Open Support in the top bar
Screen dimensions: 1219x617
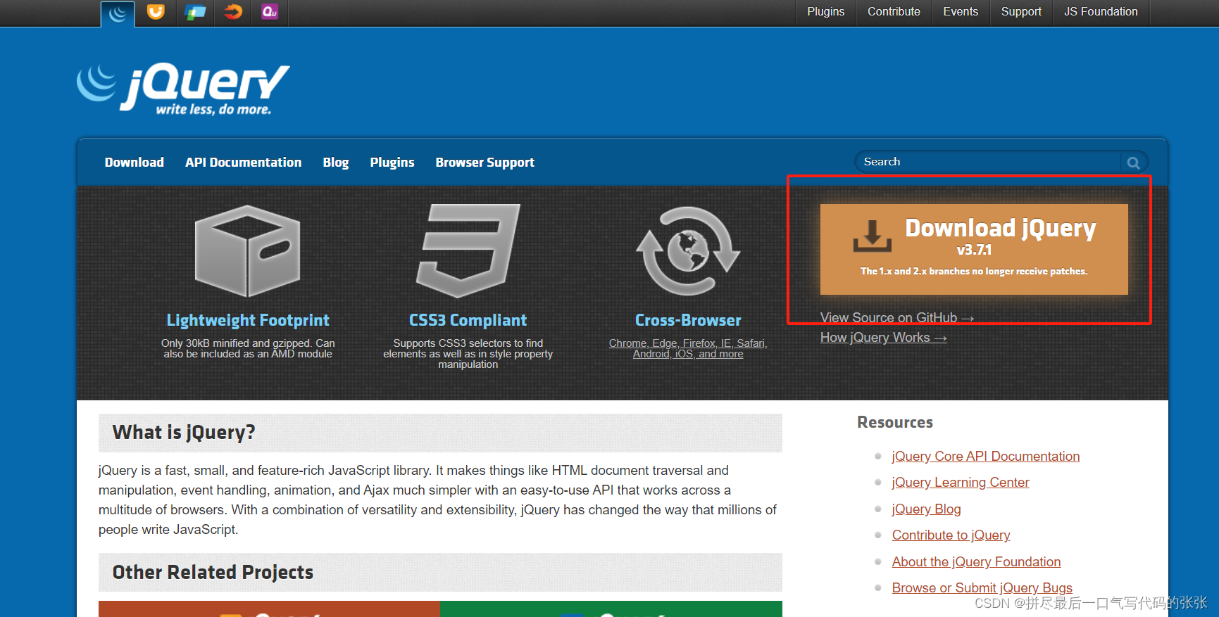click(x=1021, y=12)
